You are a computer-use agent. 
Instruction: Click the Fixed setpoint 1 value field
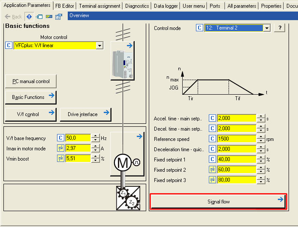coord(236,159)
